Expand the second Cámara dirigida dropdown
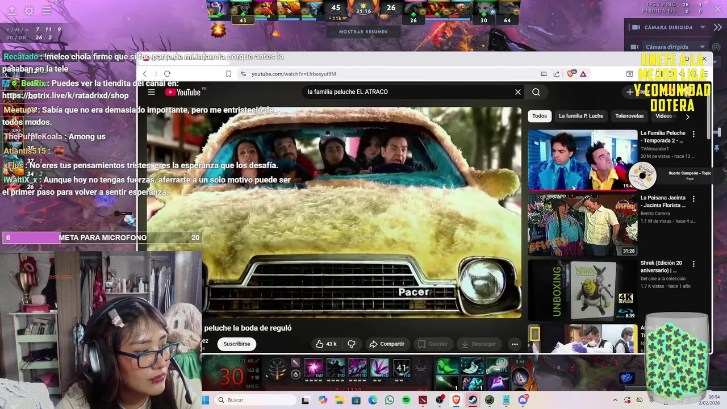 pos(703,47)
